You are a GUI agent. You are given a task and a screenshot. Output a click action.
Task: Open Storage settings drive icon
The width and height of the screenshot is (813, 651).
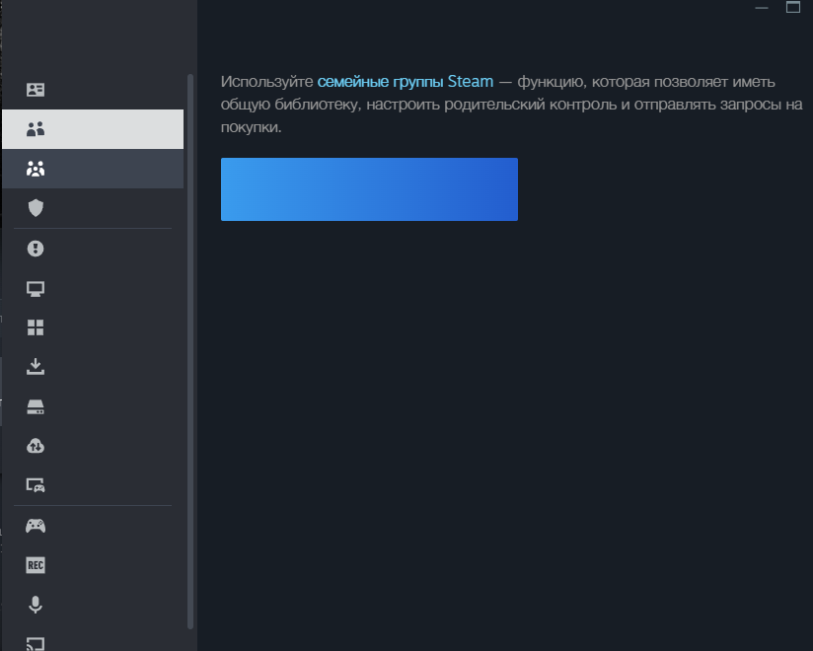point(36,407)
